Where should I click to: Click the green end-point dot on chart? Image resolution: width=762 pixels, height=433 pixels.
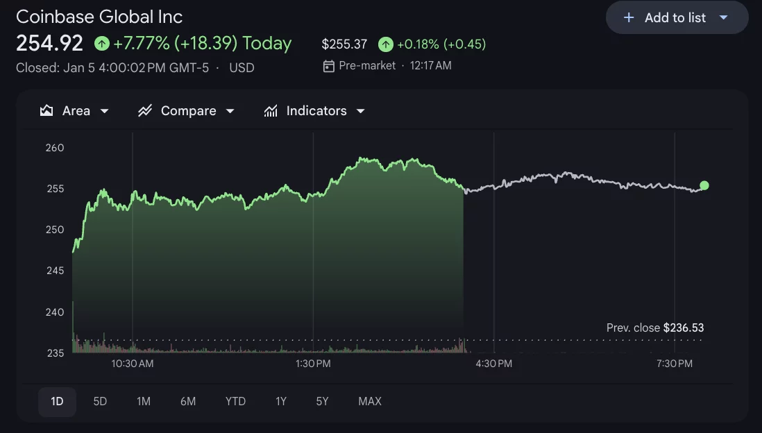point(704,185)
